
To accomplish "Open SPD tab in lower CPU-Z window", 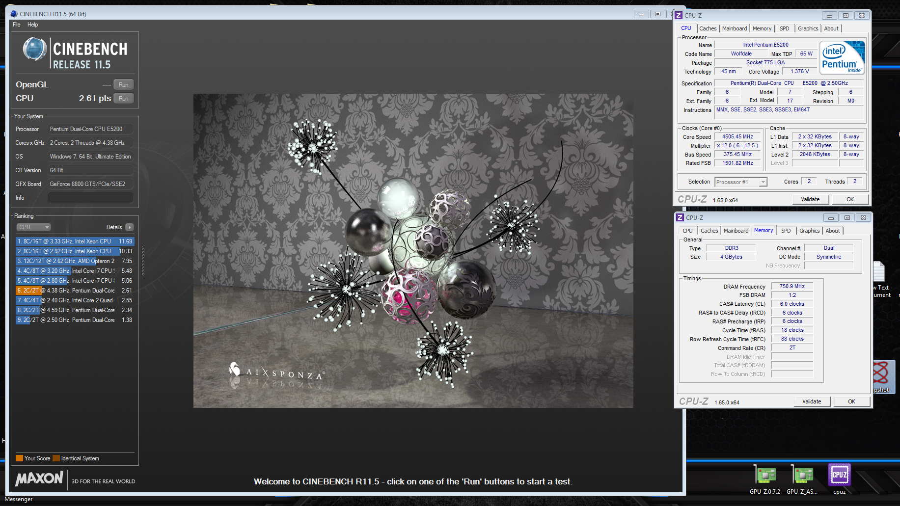I will (786, 231).
